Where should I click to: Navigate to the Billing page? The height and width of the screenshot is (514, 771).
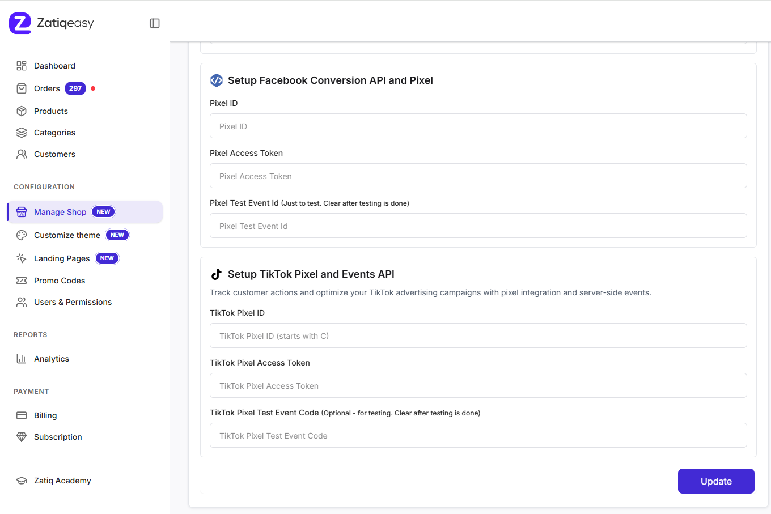pyautogui.click(x=45, y=415)
